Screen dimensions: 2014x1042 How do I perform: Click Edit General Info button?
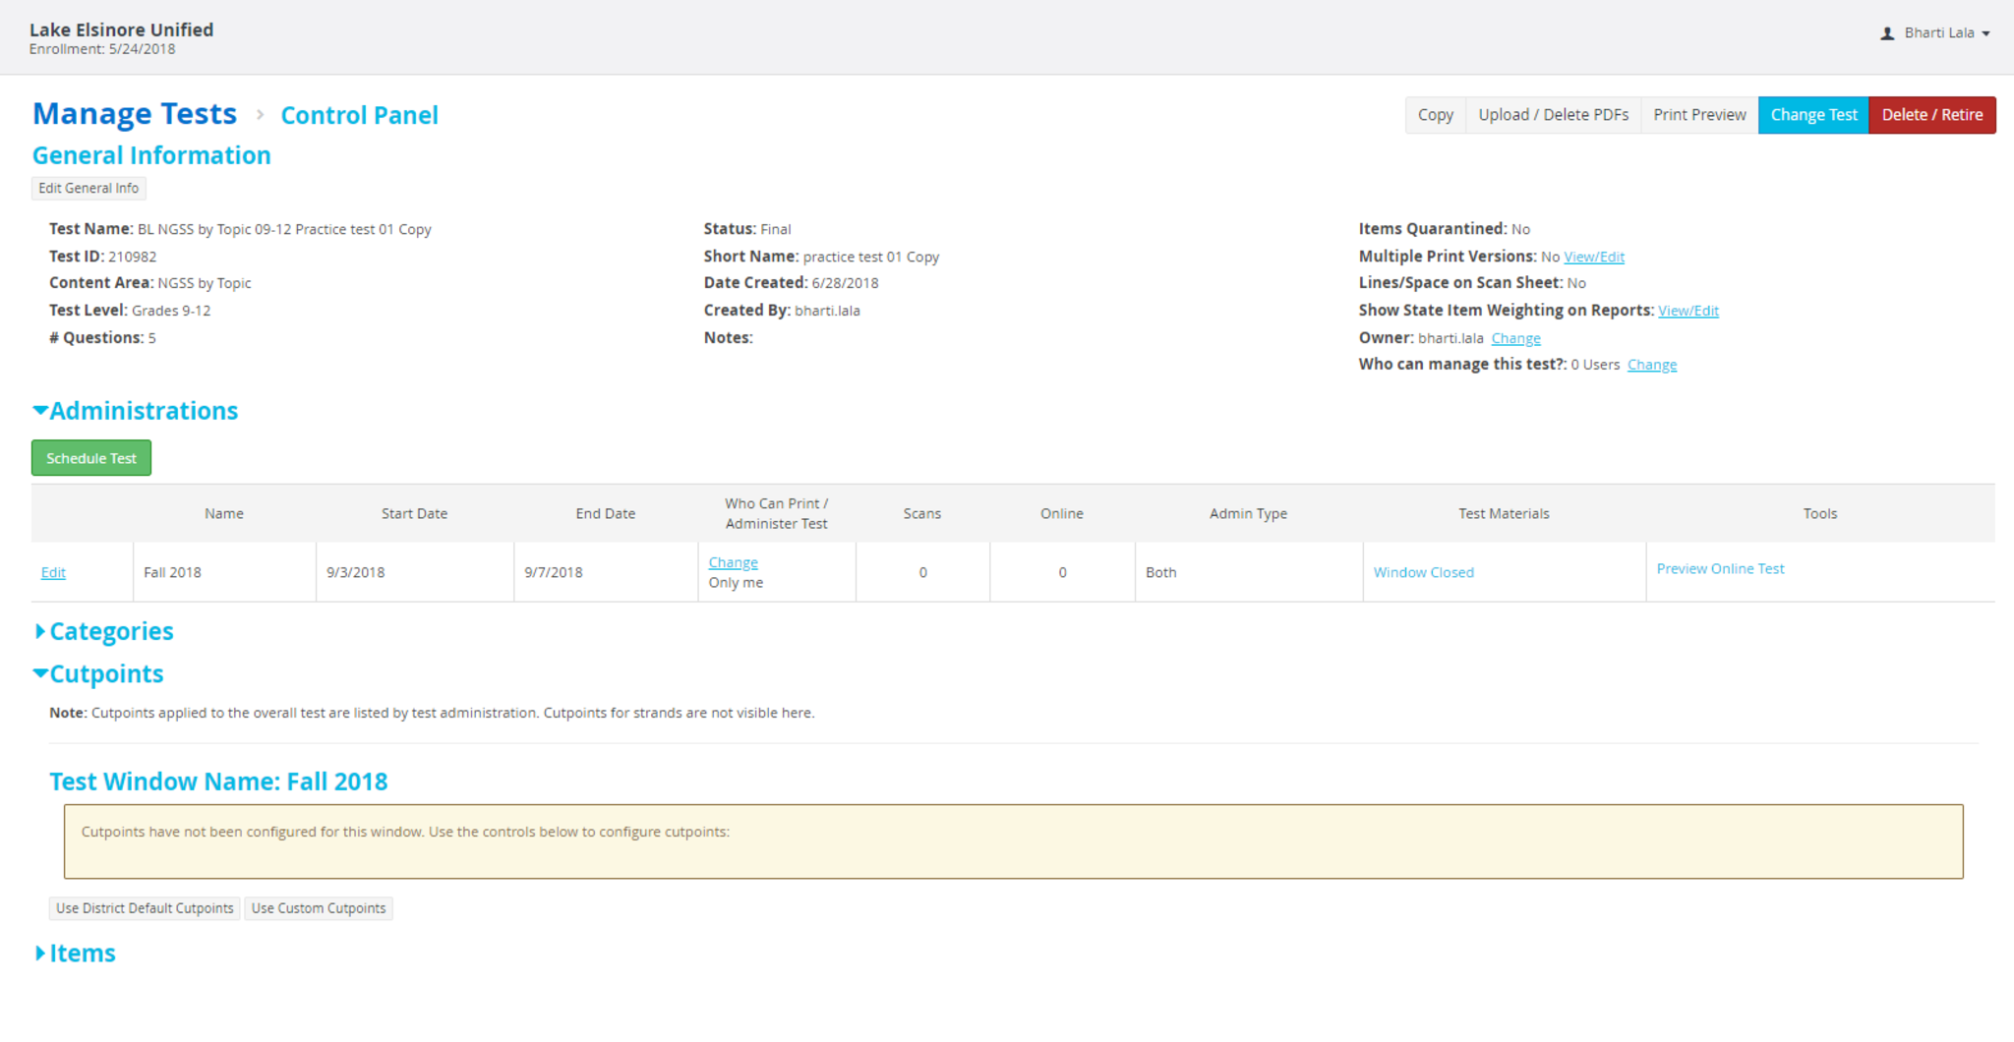[89, 189]
